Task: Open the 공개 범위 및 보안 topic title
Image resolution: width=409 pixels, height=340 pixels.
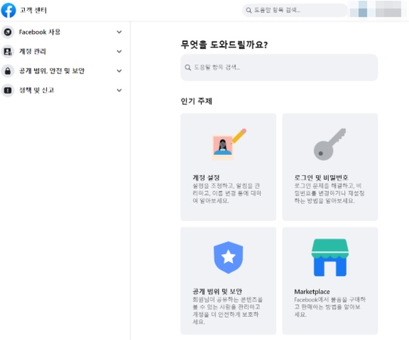Action: [217, 292]
